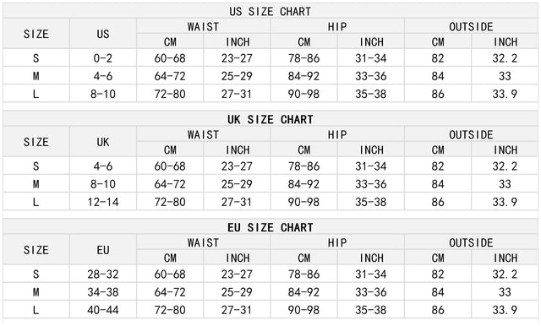Select the US column header
Viewport: 541px width, 326px height.
tap(103, 34)
